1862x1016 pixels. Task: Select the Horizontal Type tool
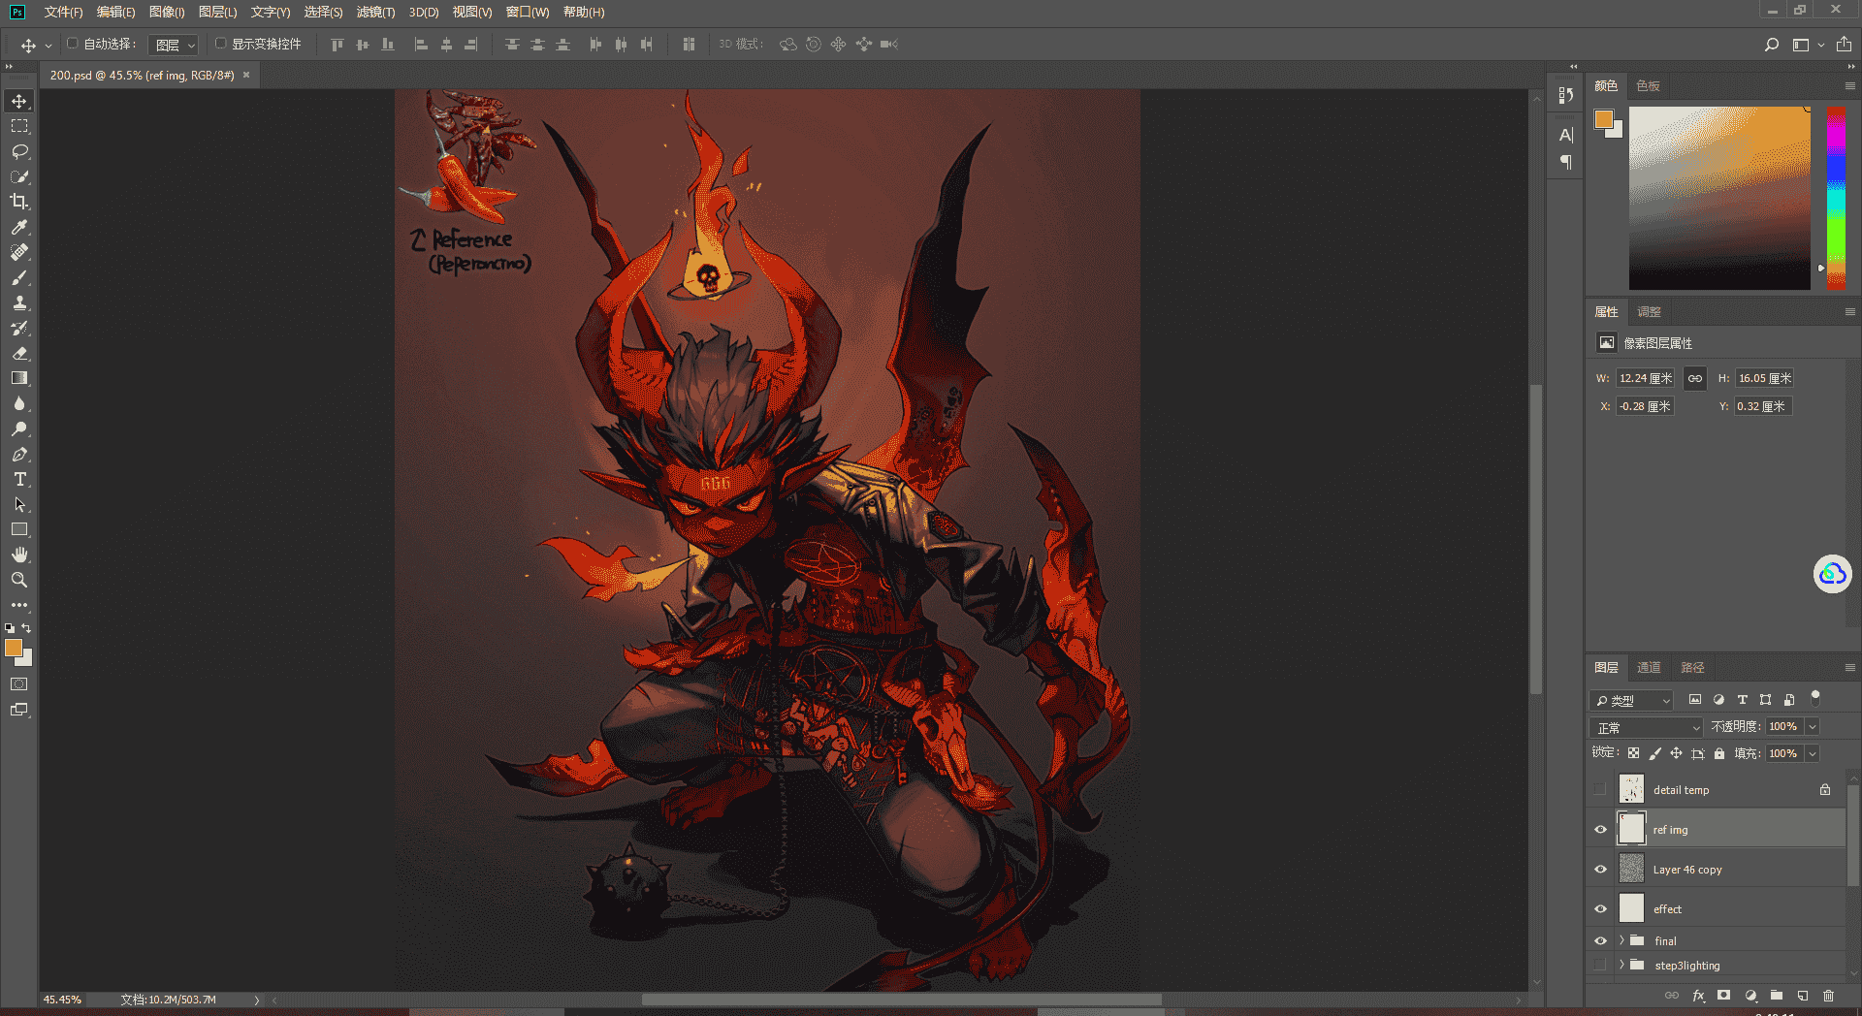(19, 479)
